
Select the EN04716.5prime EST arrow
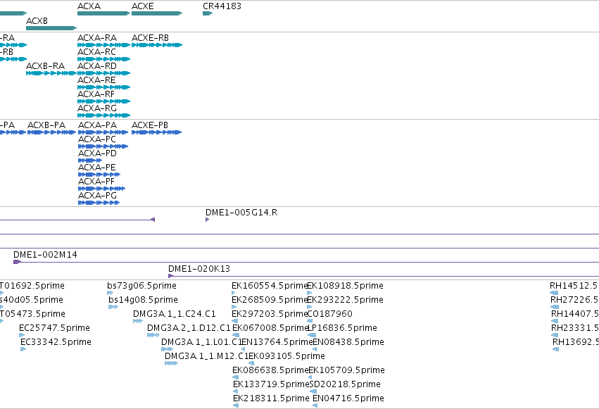pyautogui.click(x=315, y=405)
